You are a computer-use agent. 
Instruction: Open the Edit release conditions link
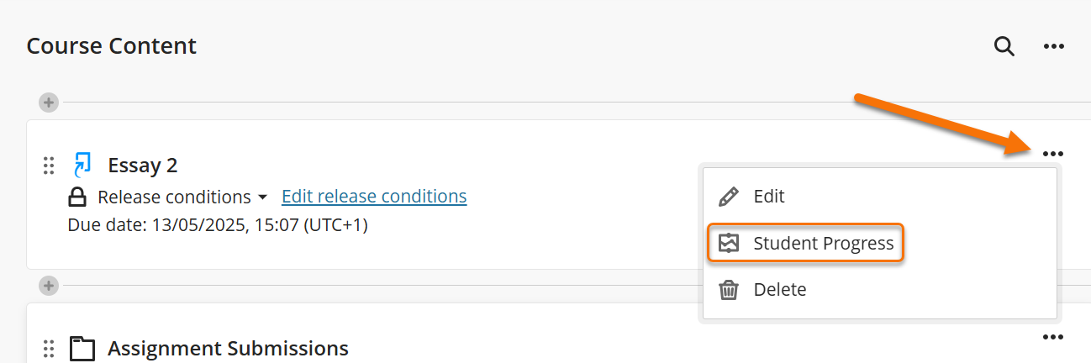coord(374,197)
